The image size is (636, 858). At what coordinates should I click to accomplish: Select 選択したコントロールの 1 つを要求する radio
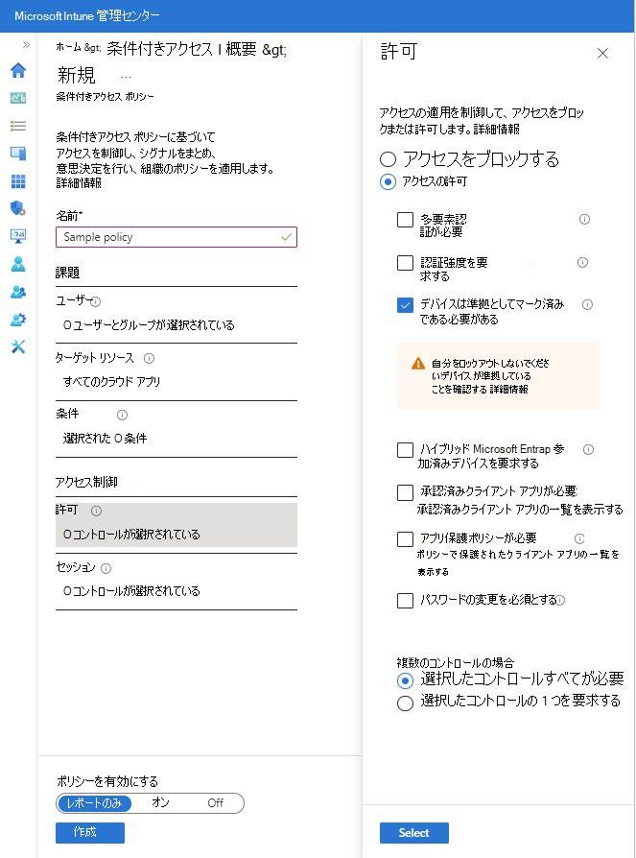pyautogui.click(x=405, y=703)
